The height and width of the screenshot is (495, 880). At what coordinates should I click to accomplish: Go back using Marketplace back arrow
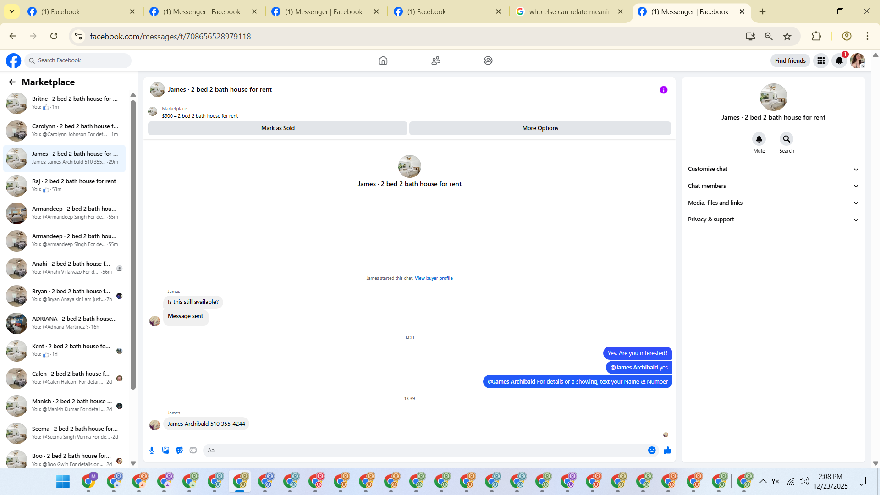pyautogui.click(x=12, y=82)
